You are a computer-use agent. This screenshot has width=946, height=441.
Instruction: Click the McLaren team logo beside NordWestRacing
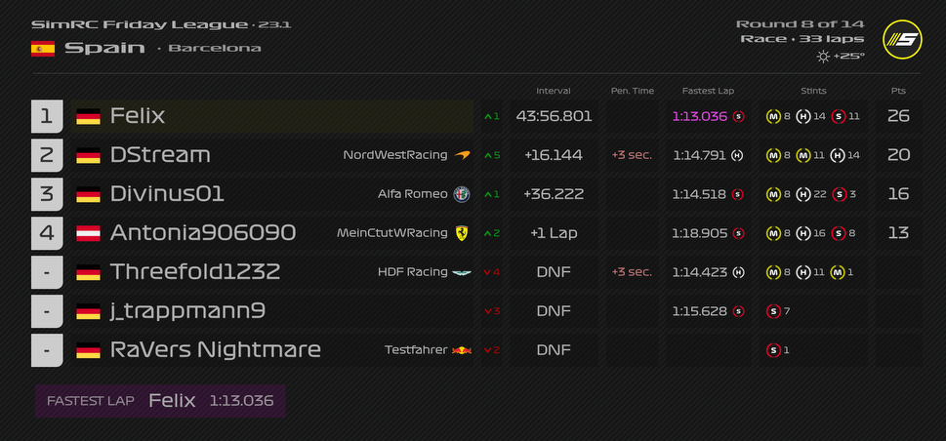click(462, 155)
